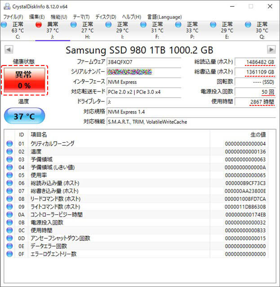This screenshot has height=287, width=280.
Task: Open the ディスク(D) menu
Action: [x=106, y=17]
